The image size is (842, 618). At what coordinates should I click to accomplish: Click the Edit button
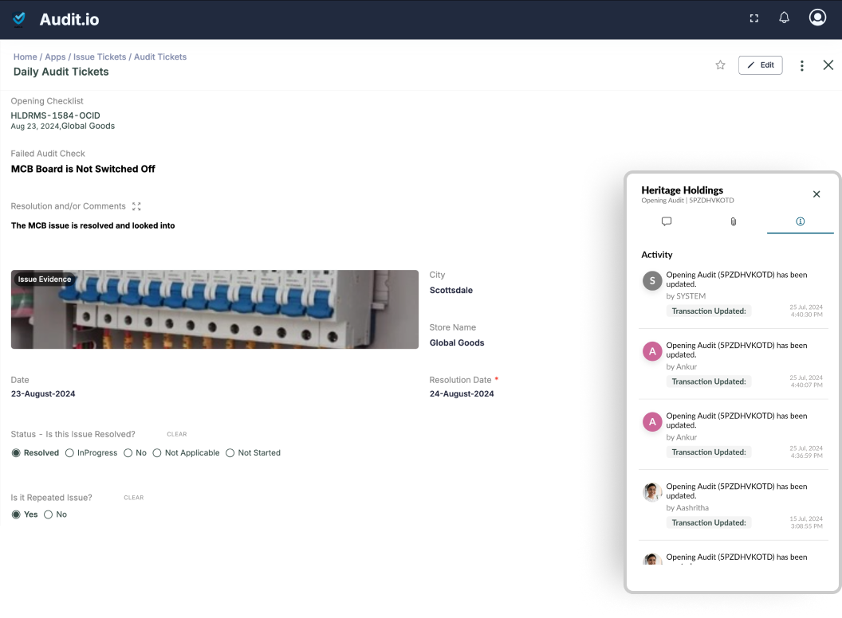tap(760, 65)
